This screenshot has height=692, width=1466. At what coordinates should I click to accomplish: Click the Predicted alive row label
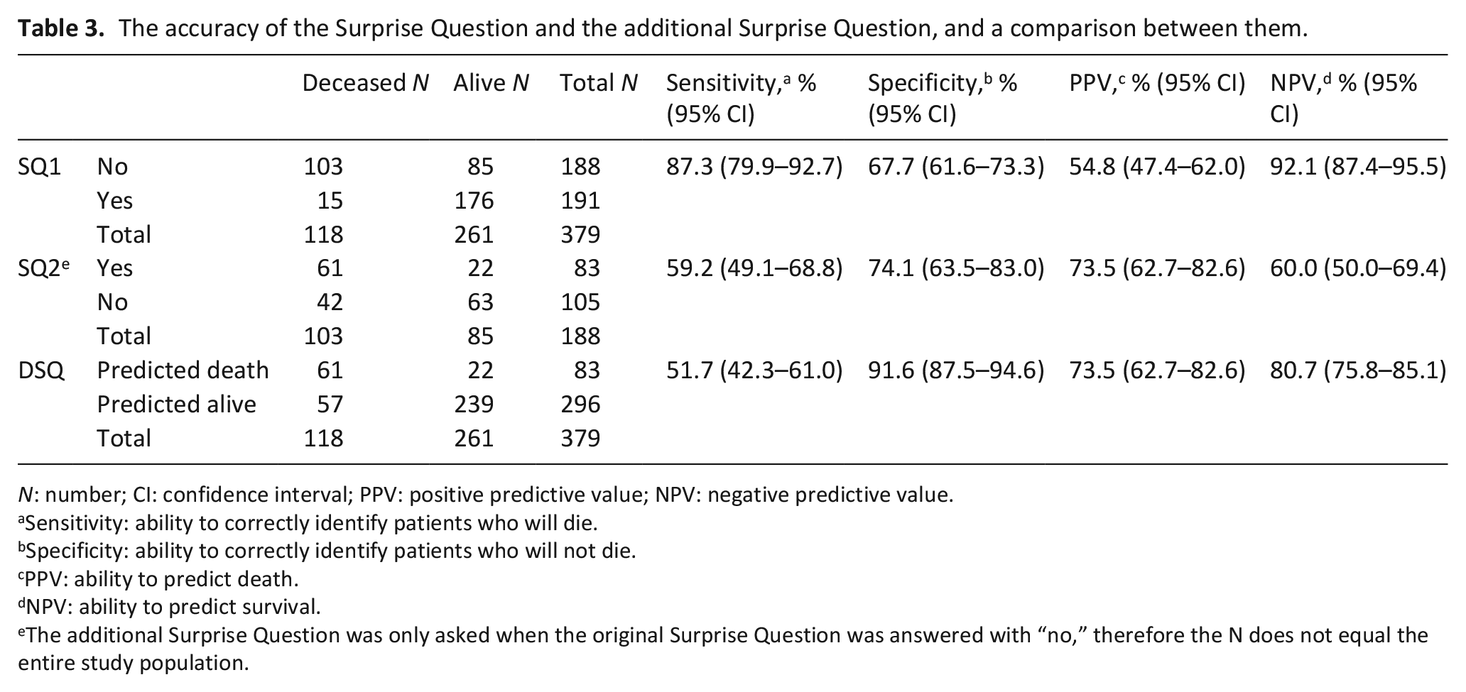(176, 405)
